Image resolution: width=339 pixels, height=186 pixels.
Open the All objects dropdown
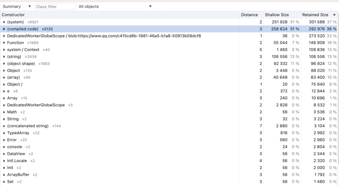[115, 7]
